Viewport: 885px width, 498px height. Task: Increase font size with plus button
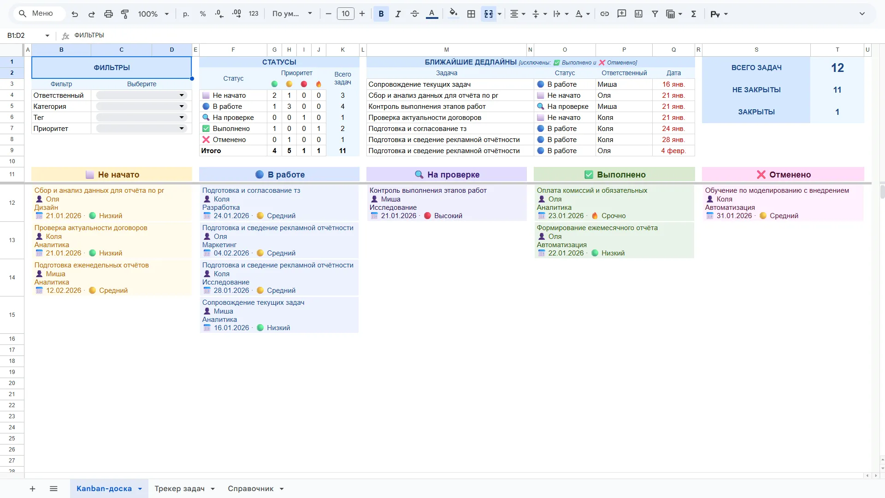click(x=362, y=14)
